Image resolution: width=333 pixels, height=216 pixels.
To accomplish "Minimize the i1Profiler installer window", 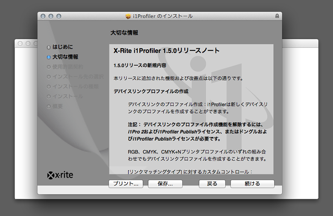I will click(51, 16).
